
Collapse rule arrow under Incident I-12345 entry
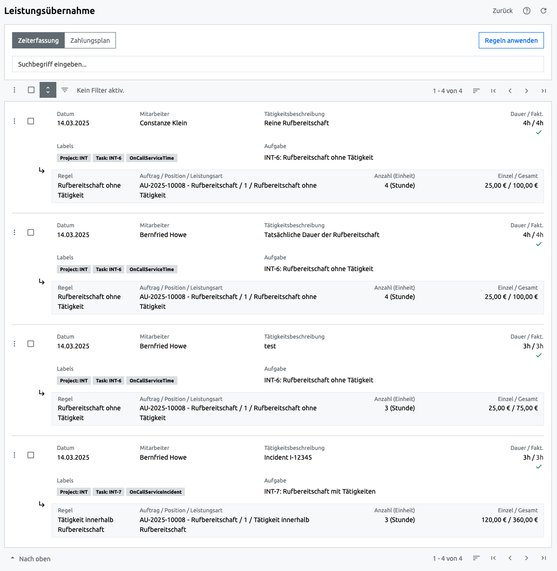pos(42,504)
